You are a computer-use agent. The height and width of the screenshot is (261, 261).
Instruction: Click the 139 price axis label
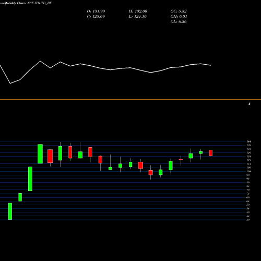click(249, 145)
